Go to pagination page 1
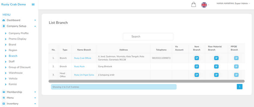 [240, 87]
